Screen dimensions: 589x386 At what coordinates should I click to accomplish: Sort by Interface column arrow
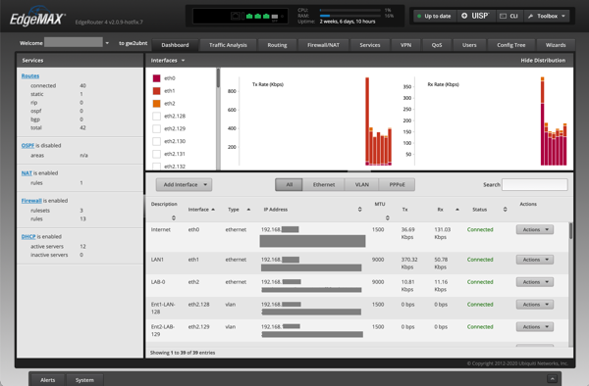coord(213,210)
